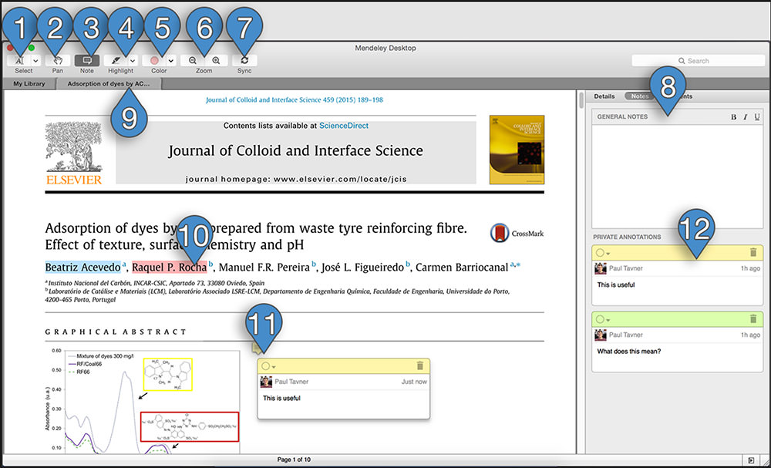771x468 pixels.
Task: Click the "This is useful" text in the popup note
Action: point(281,398)
